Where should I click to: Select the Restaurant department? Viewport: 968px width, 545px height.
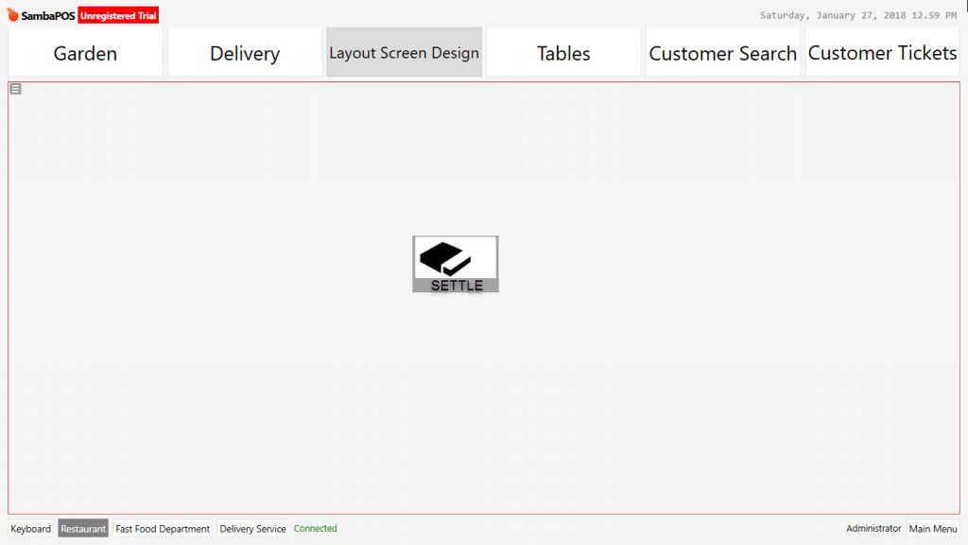(83, 528)
